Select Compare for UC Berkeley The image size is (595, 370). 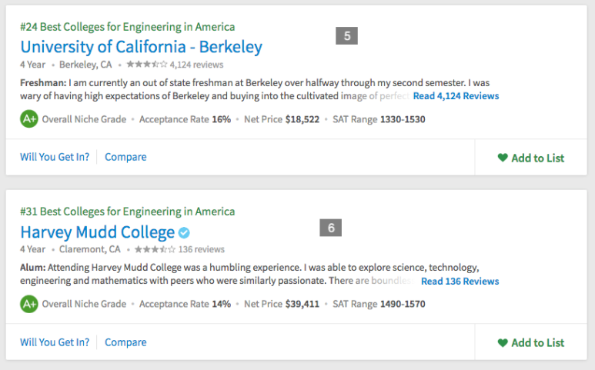coord(125,157)
